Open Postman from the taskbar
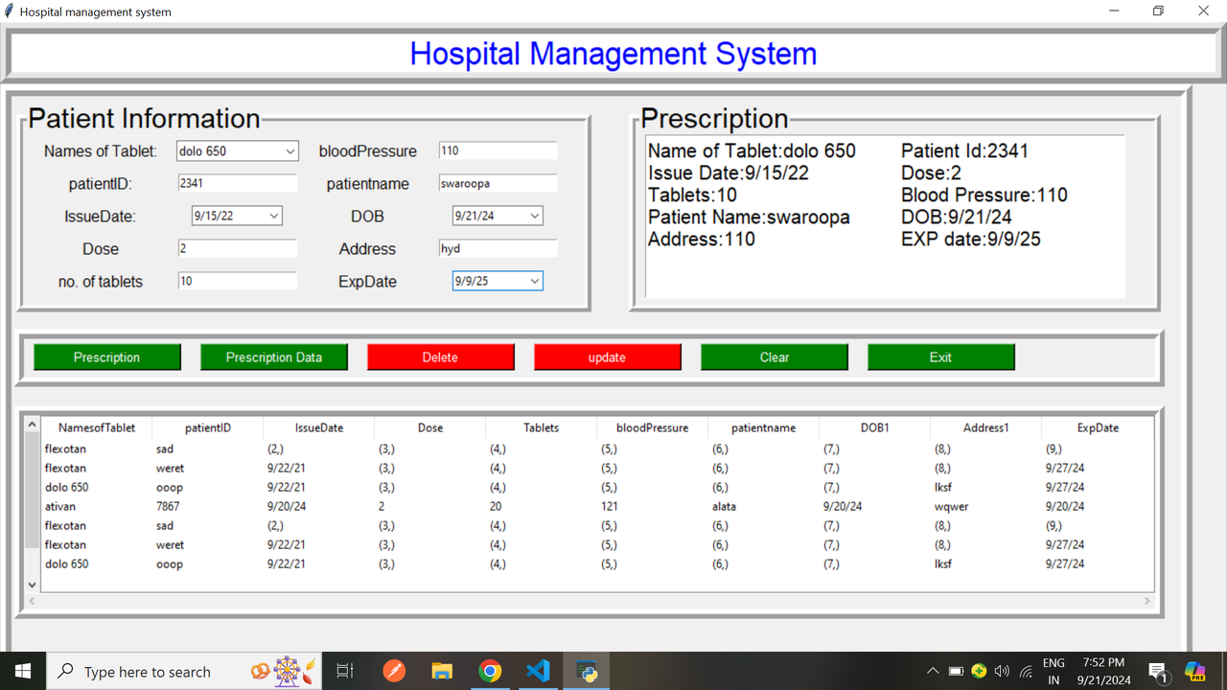 (x=394, y=671)
